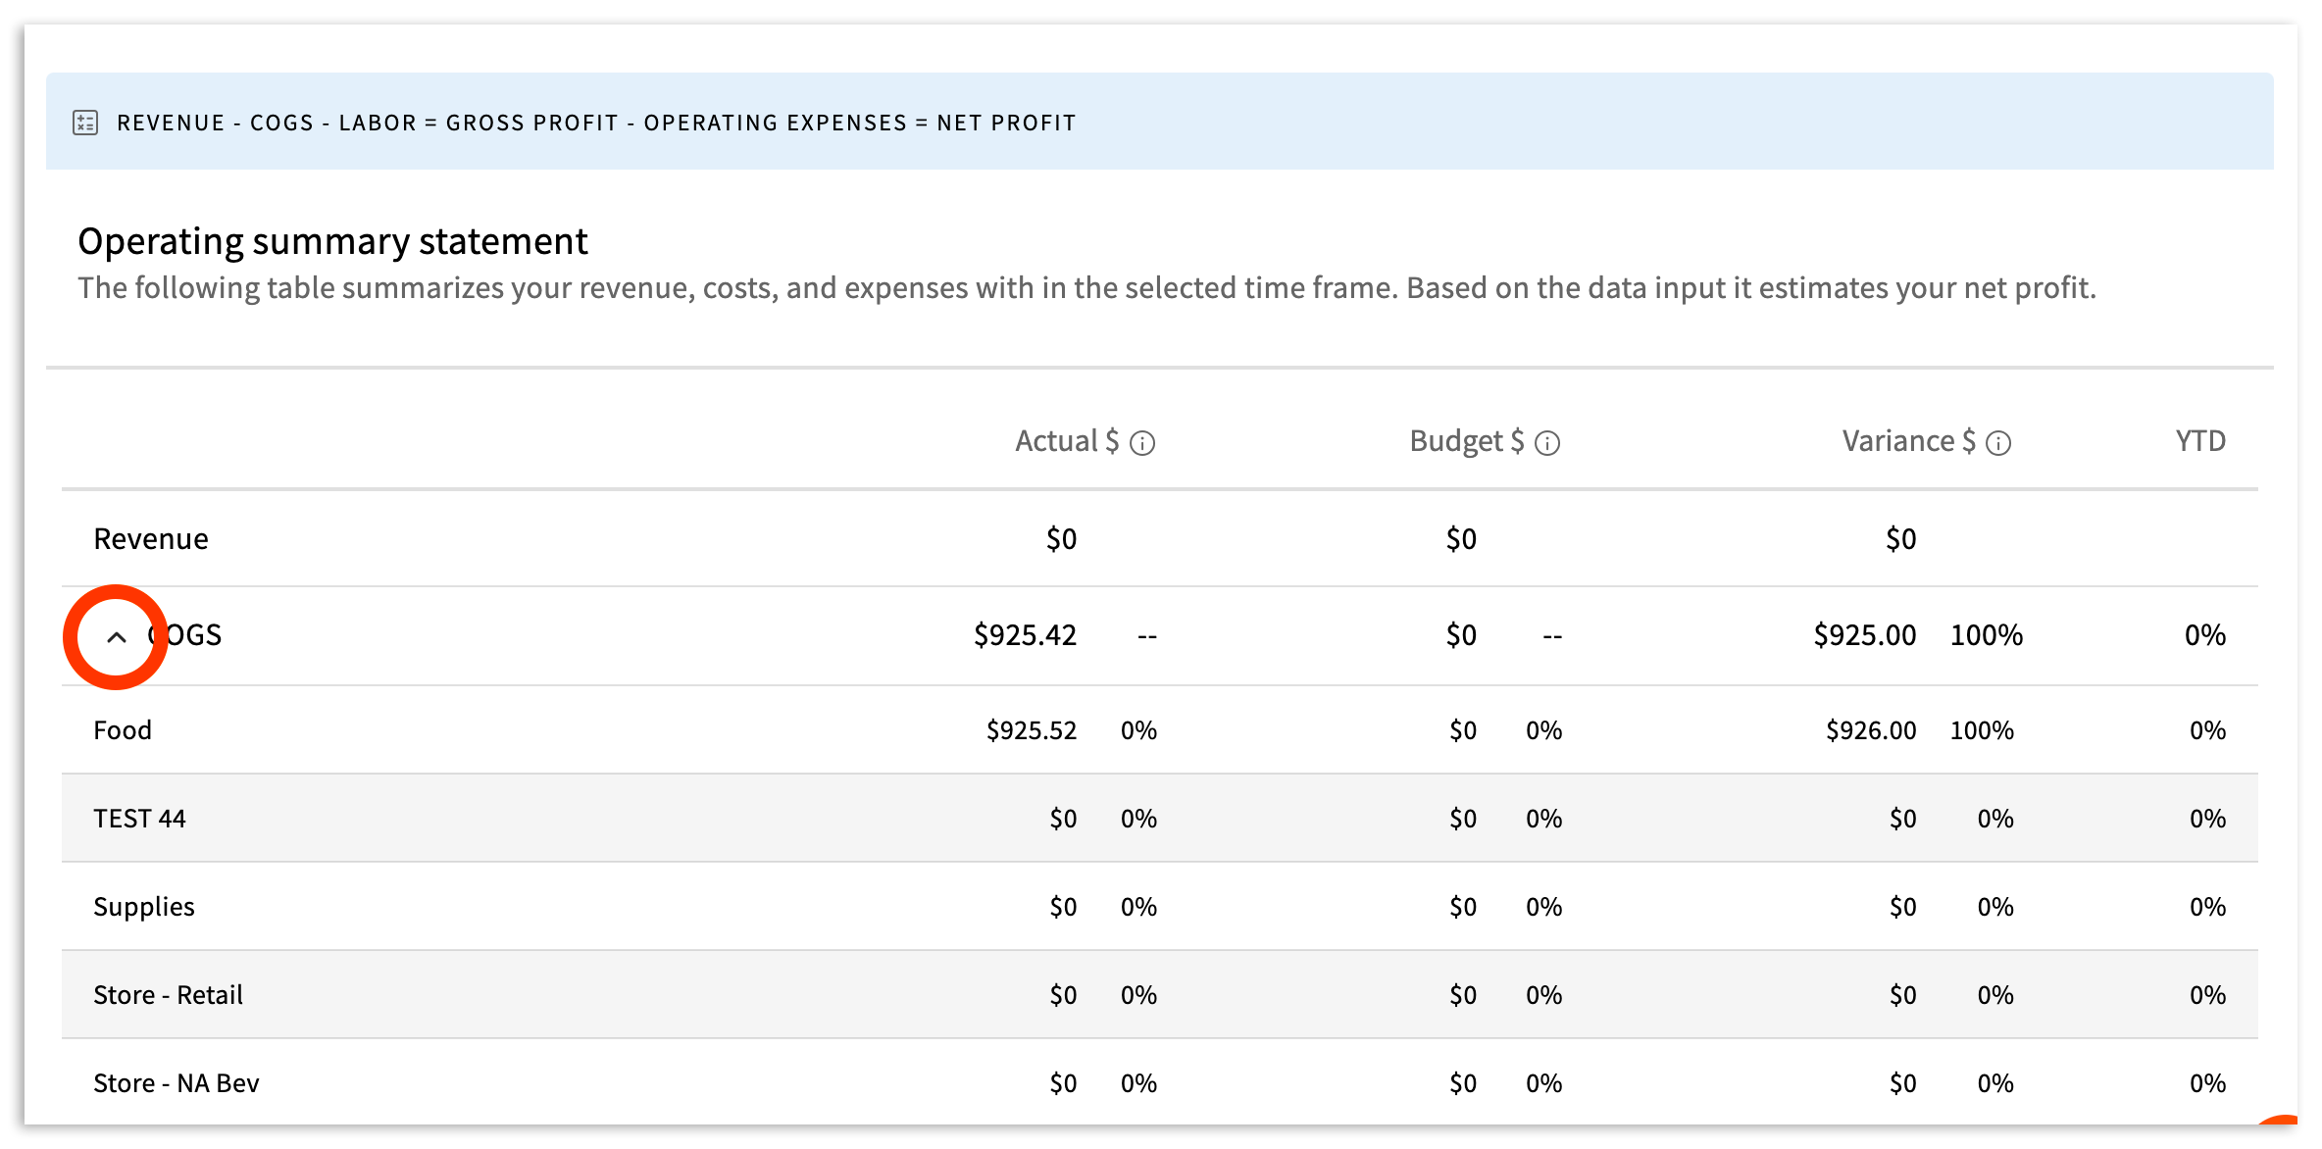2322x1149 pixels.
Task: Click the YTD column header
Action: (2199, 441)
